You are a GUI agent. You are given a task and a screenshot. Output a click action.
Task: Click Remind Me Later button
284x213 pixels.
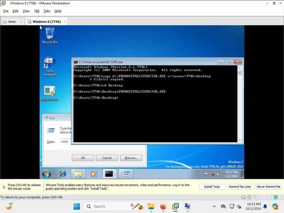click(240, 187)
